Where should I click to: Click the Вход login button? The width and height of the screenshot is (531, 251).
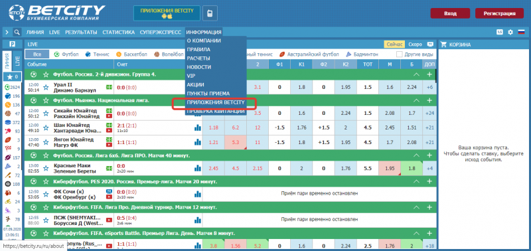[x=450, y=13]
